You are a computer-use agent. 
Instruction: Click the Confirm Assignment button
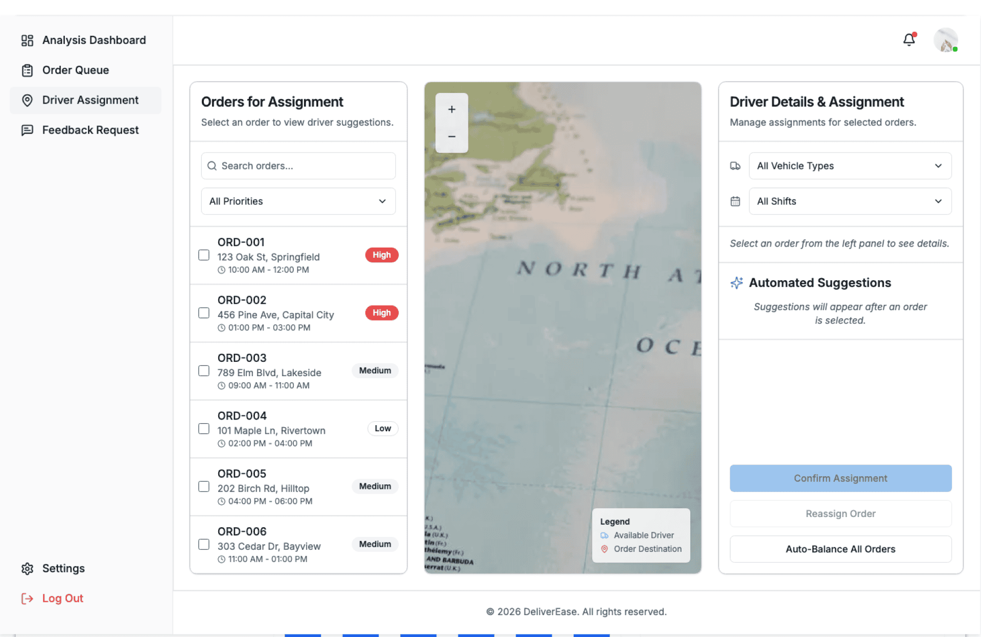(x=840, y=478)
